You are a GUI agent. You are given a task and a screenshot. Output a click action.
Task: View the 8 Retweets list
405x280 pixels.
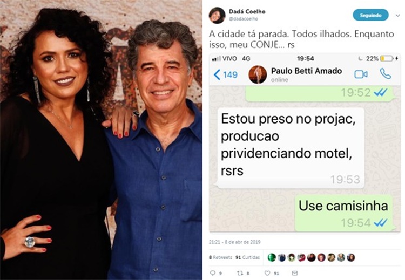tap(220, 257)
